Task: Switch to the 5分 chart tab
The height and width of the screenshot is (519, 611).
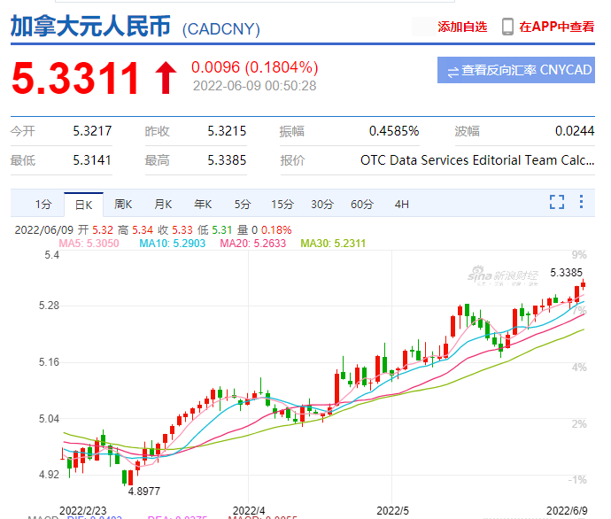Action: [243, 205]
